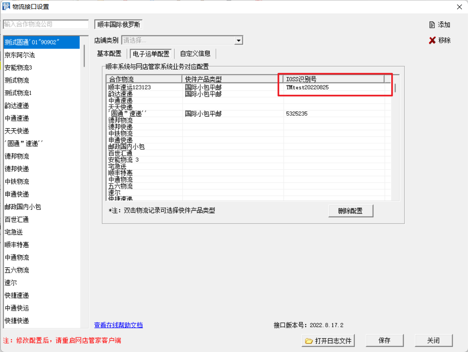
Task: Click the table's vertical scrollbar
Action: coord(395,88)
